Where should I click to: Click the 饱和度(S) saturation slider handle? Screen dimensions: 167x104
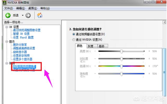tap(121, 74)
